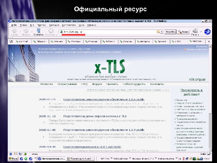Open the Правка menu
Screen dimensions: 217x163
[x=24, y=25]
